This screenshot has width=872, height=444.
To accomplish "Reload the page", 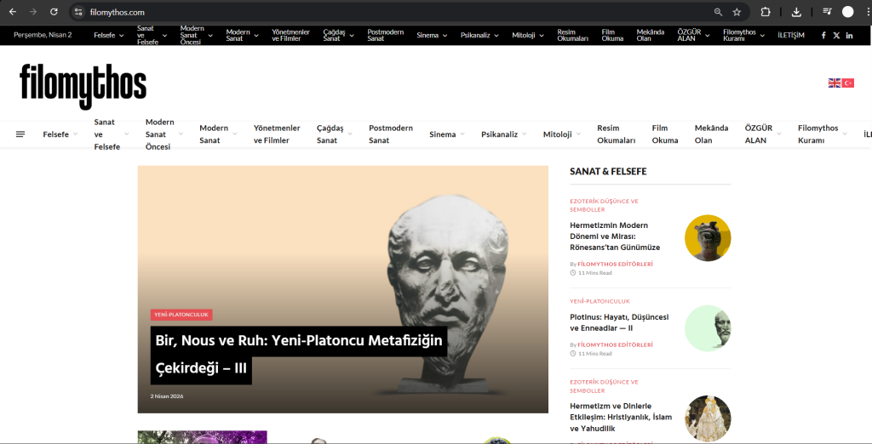I will (54, 12).
